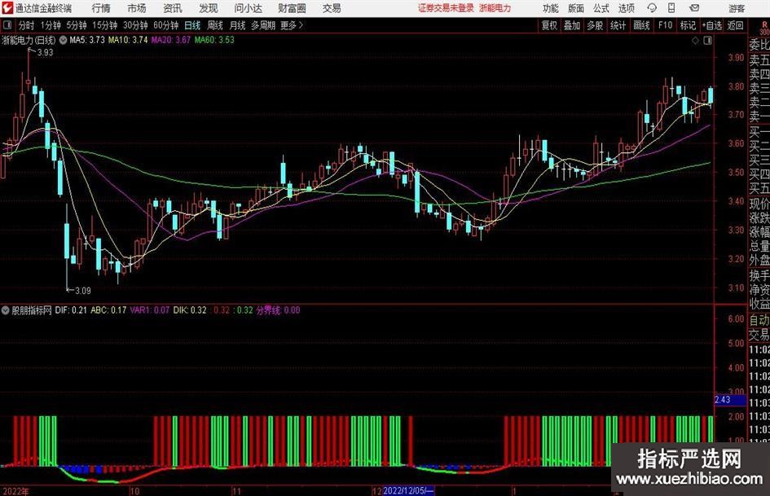Image resolution: width=770 pixels, height=496 pixels.
Task: Open the mobile phone icon
Action: tap(671, 8)
